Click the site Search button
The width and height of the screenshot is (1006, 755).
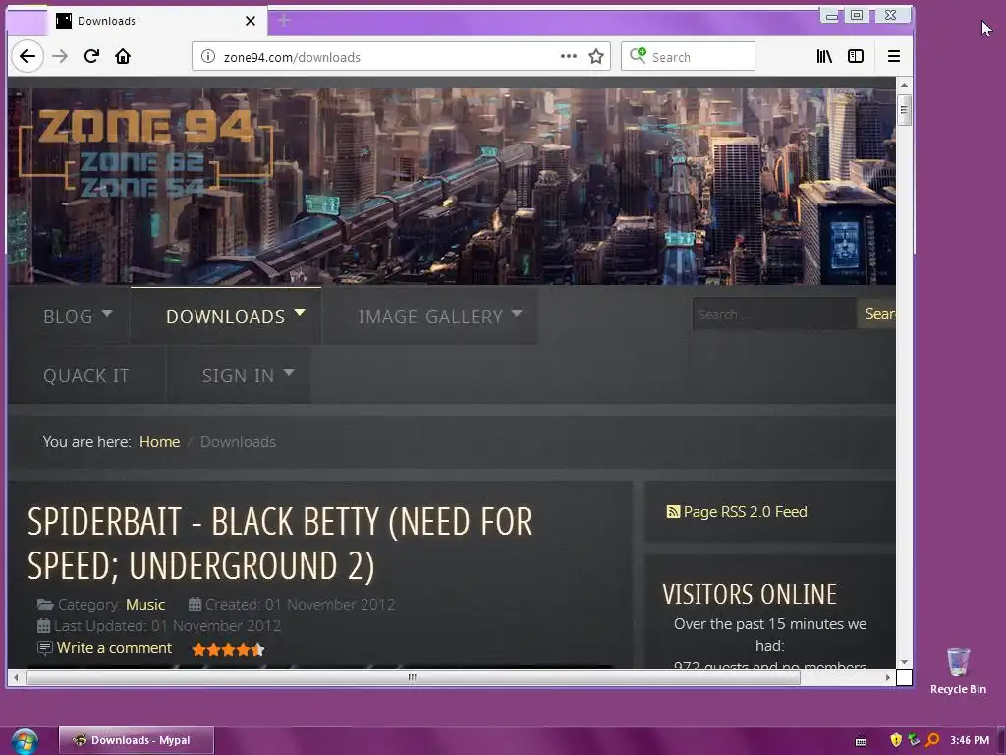[876, 314]
